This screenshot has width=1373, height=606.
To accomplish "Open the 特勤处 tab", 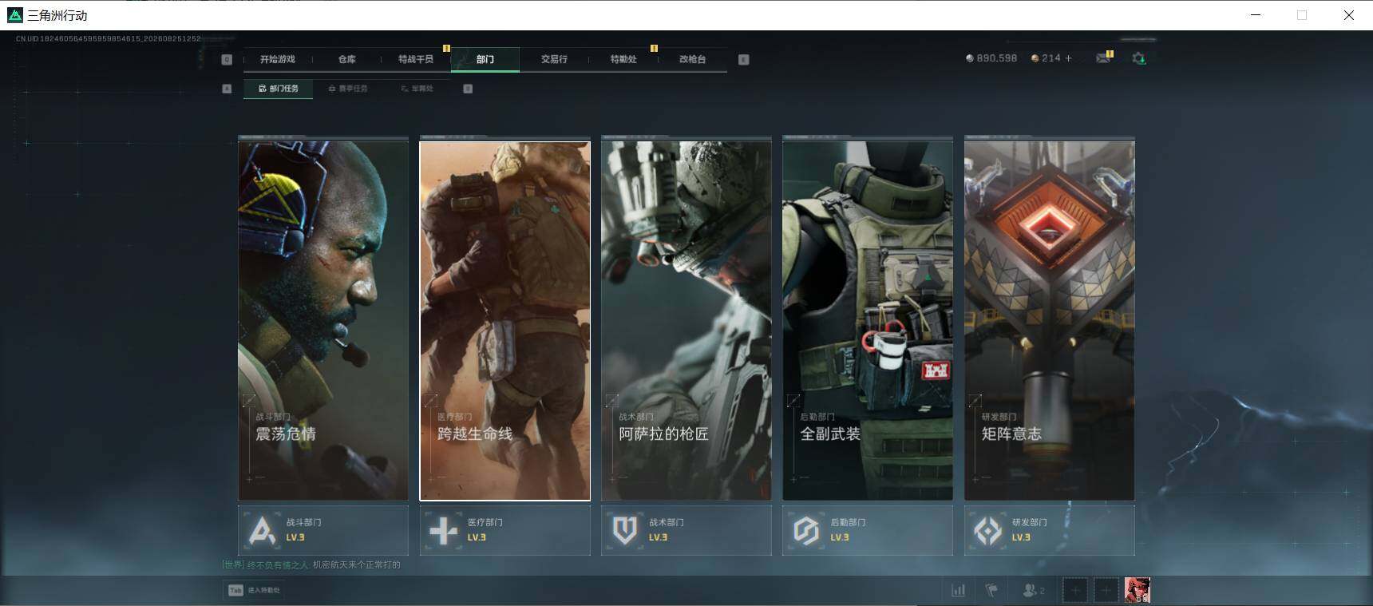I will tap(623, 59).
